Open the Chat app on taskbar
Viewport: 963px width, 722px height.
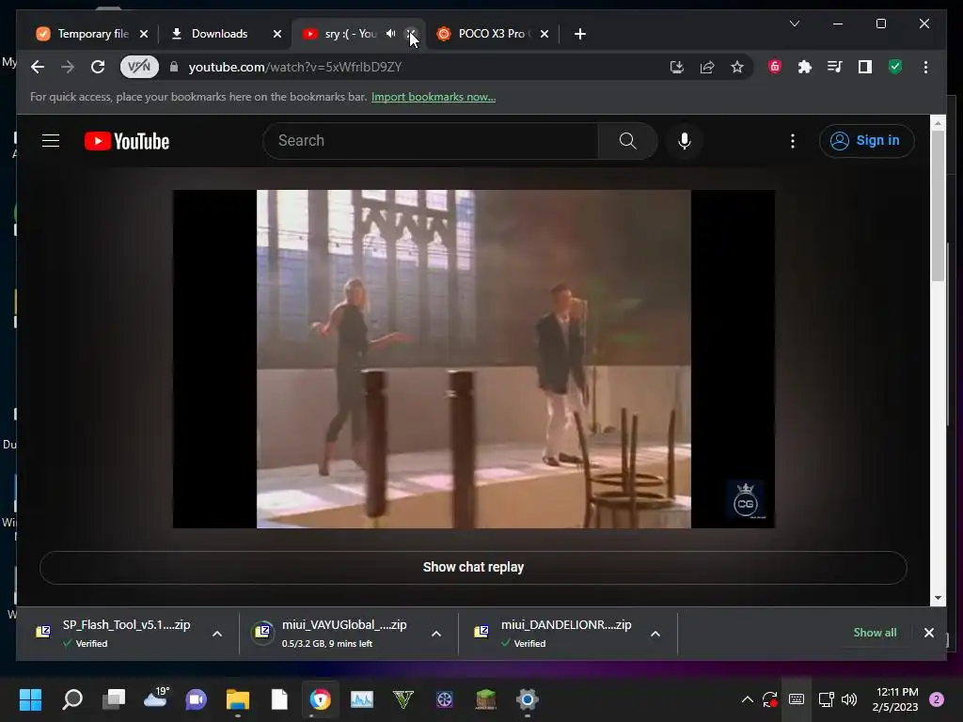pyautogui.click(x=197, y=699)
